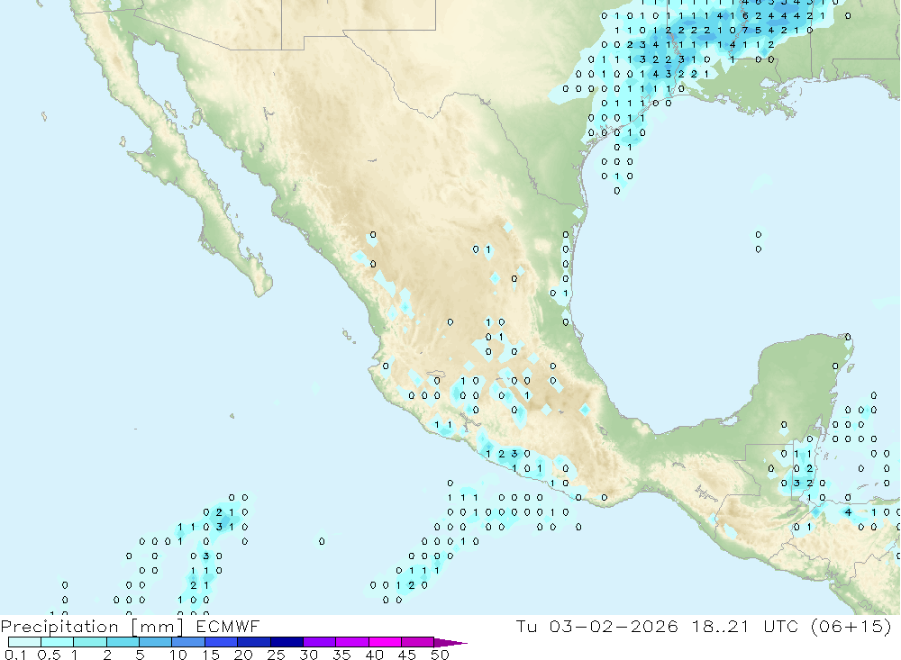The height and width of the screenshot is (660, 901).
Task: Click the 35–40 mm violet legend swatch
Action: 352,642
